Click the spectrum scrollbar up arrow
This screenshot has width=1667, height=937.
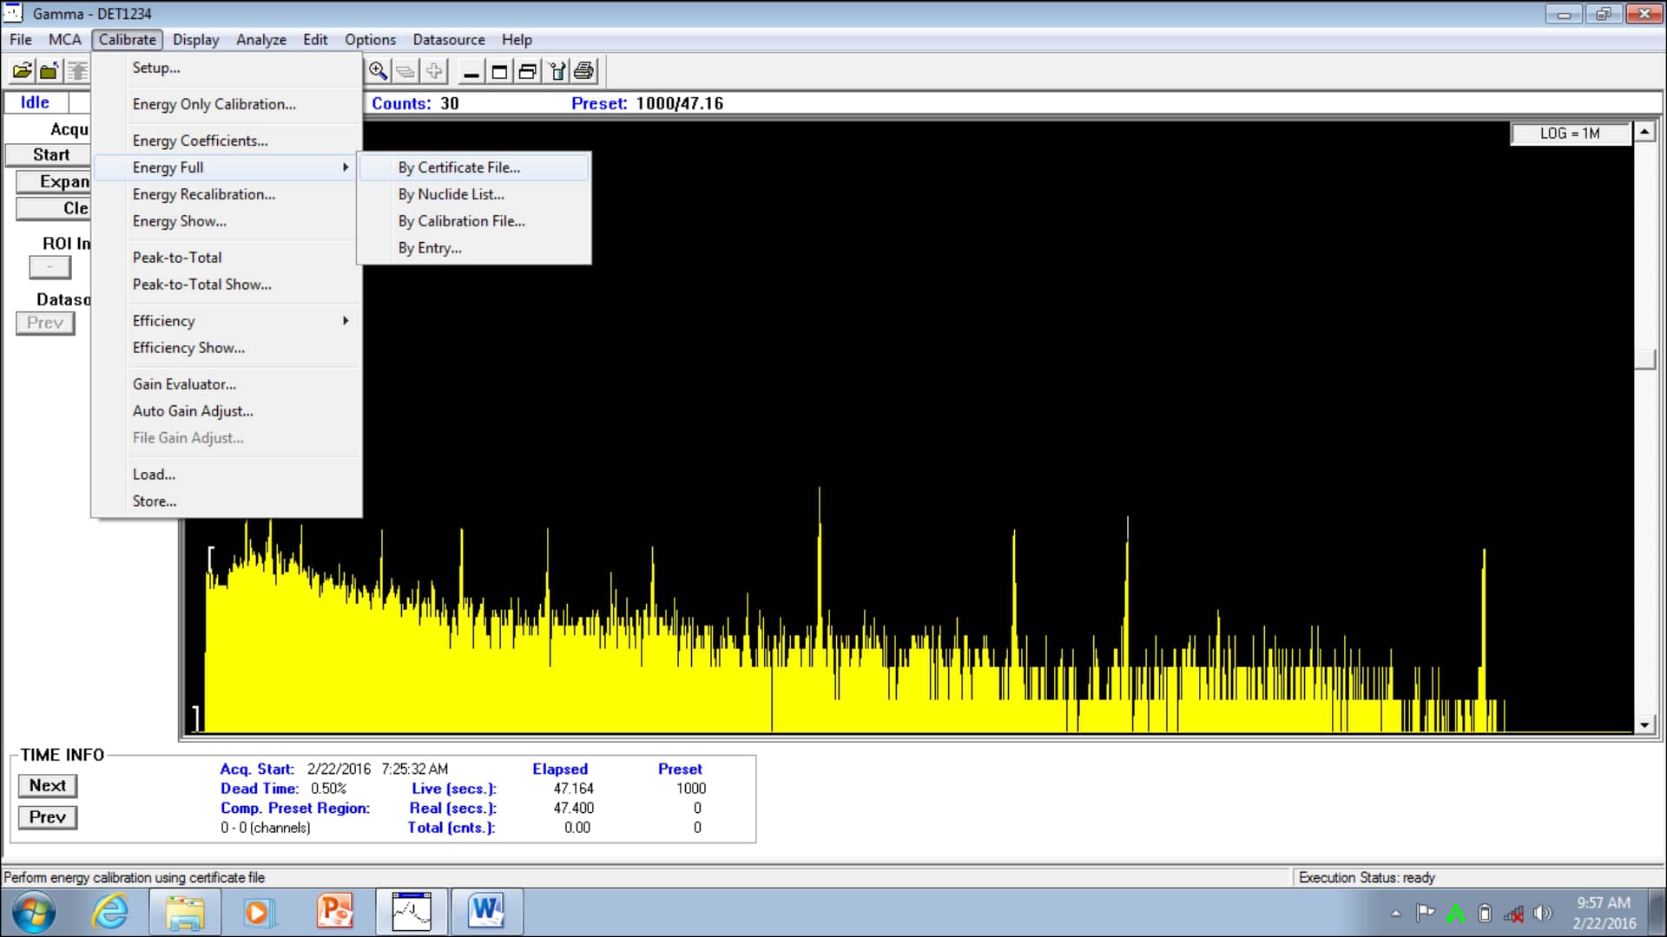[x=1645, y=130]
